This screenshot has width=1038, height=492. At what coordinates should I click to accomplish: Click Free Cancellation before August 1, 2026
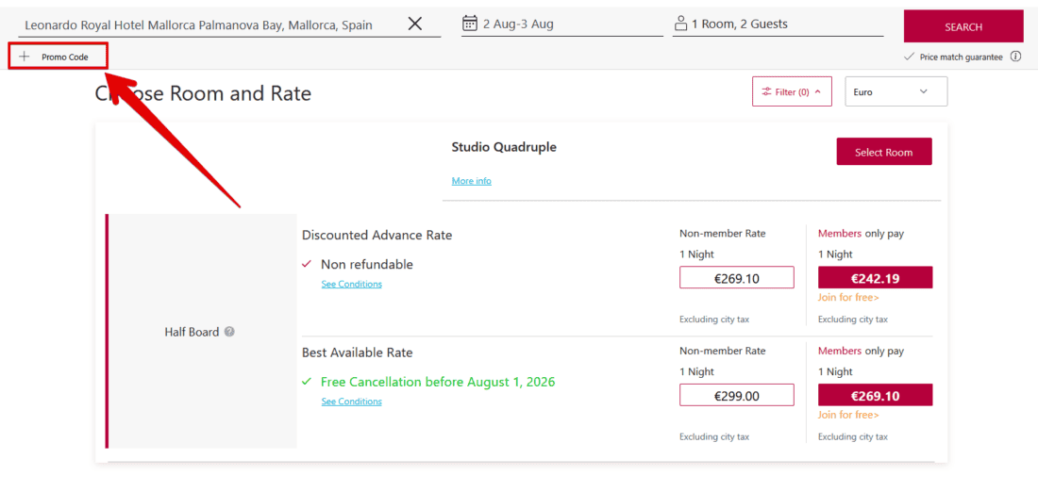[438, 382]
